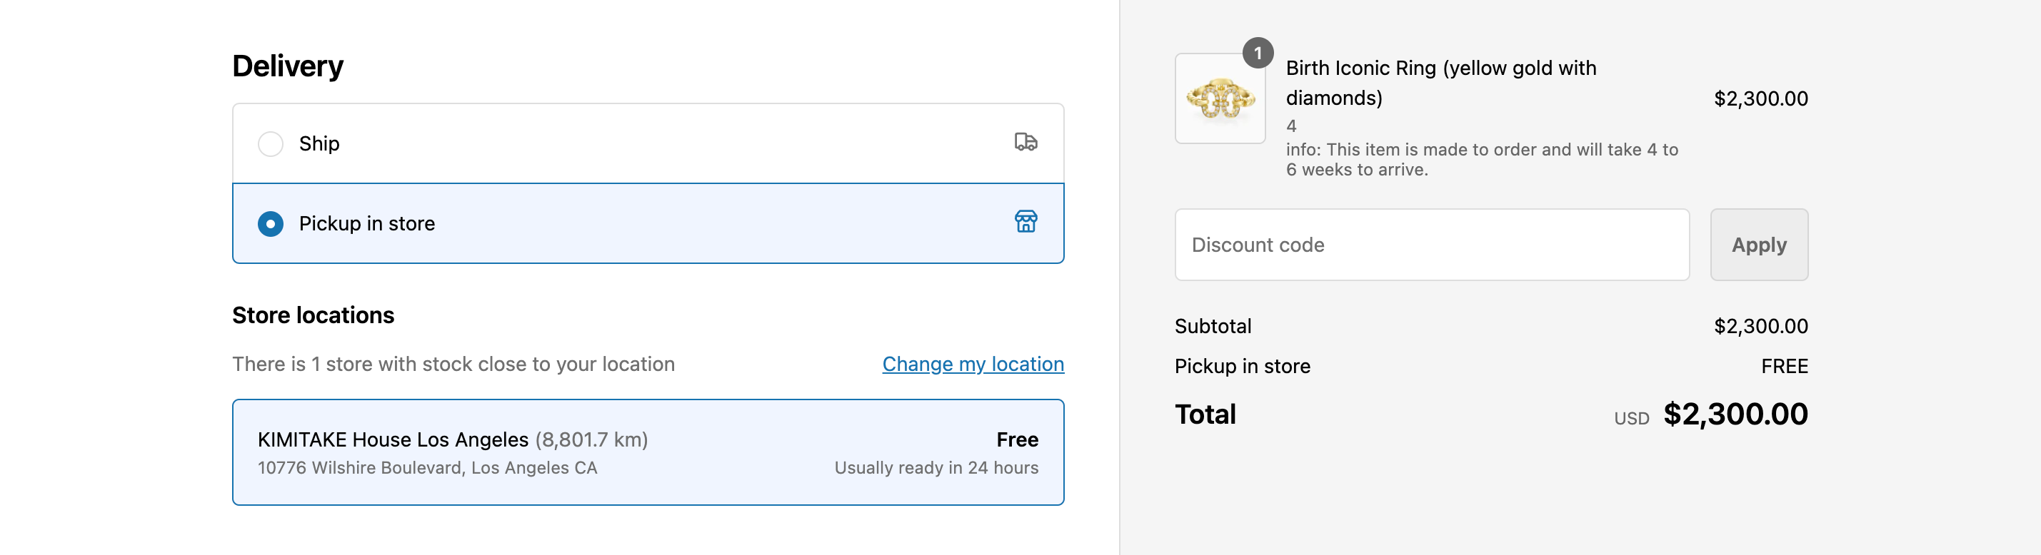Click the Usually ready in 24 hours text
2041x555 pixels.
(936, 468)
